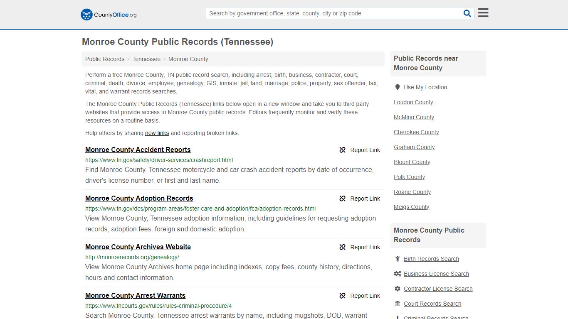Click the broken-link icon for Accident Reports
This screenshot has width=568, height=319.
click(342, 150)
